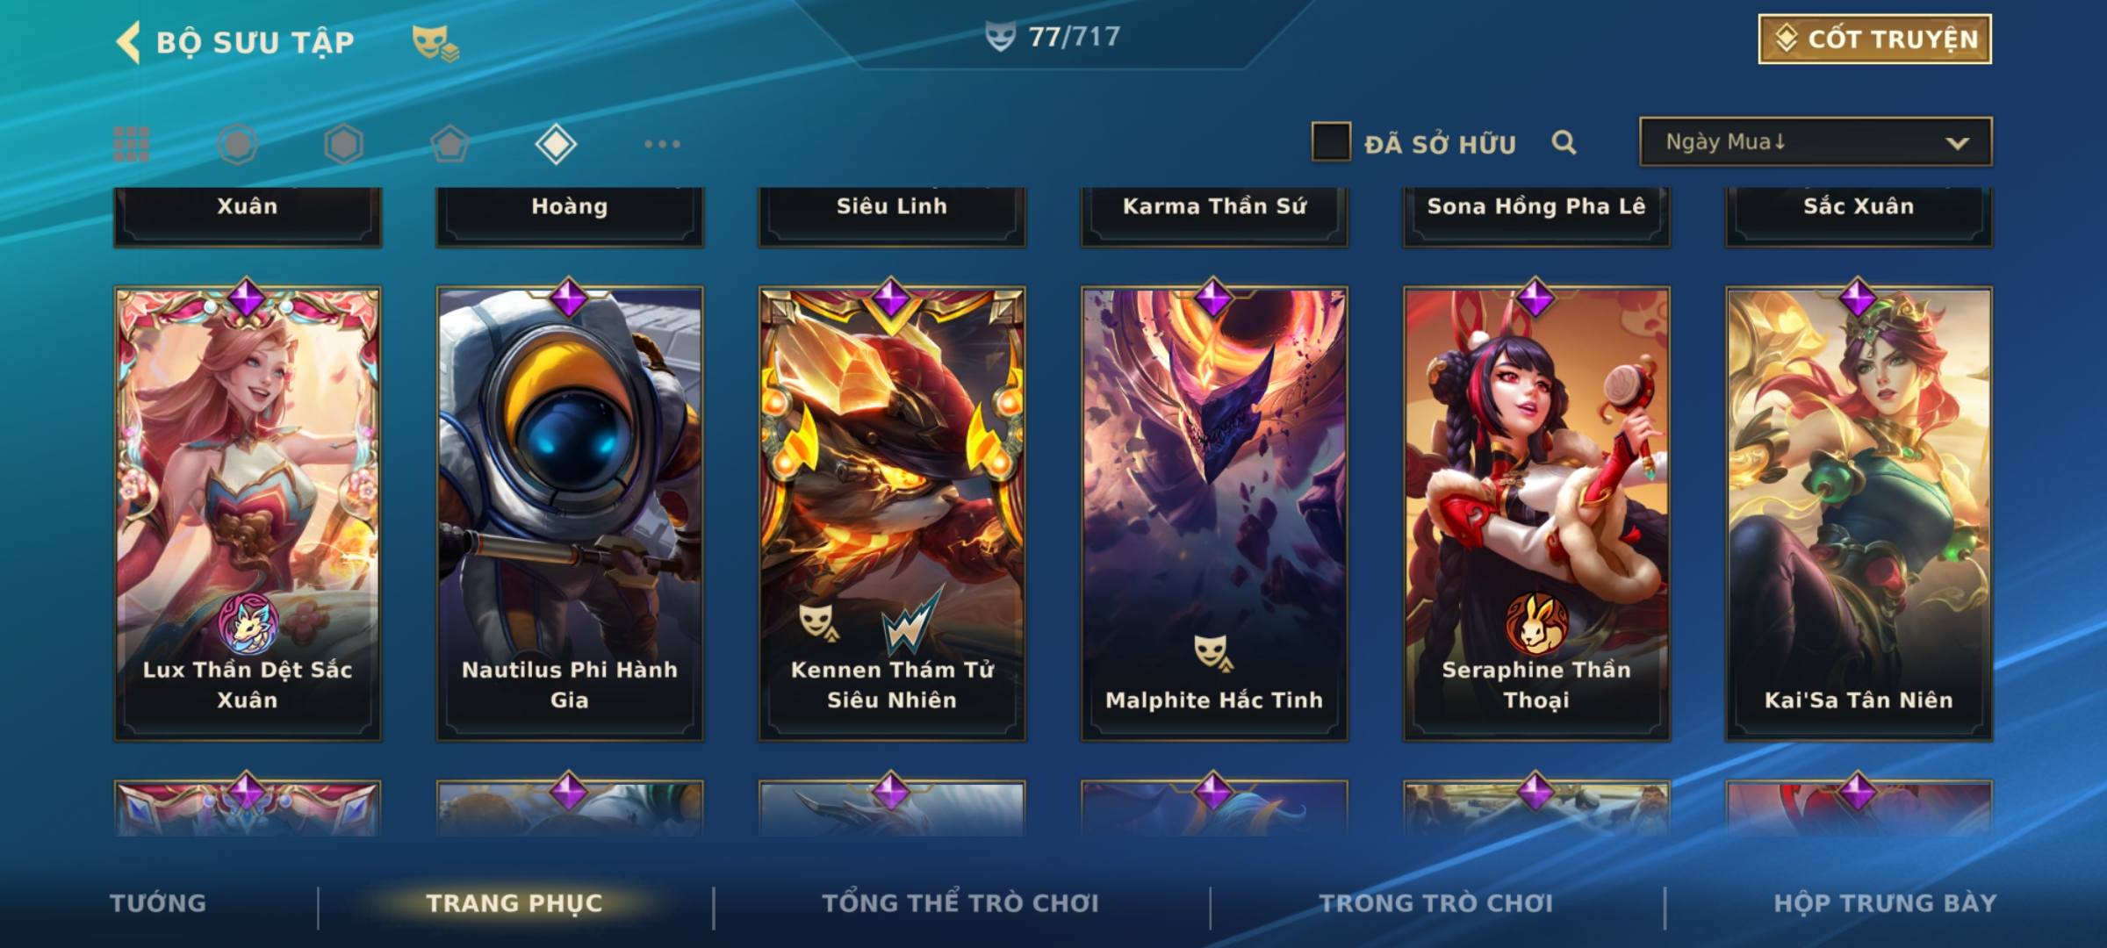
Task: Select the first circular rarity filter icon
Action: tap(238, 144)
